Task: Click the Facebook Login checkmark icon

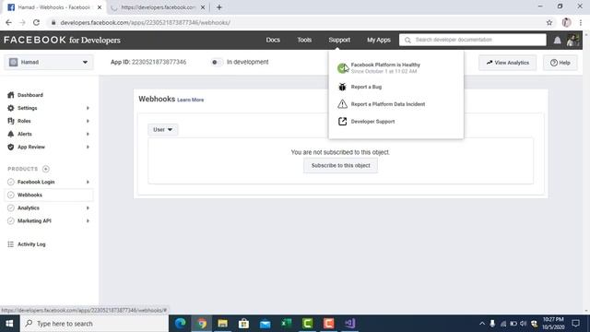Action: coord(10,182)
